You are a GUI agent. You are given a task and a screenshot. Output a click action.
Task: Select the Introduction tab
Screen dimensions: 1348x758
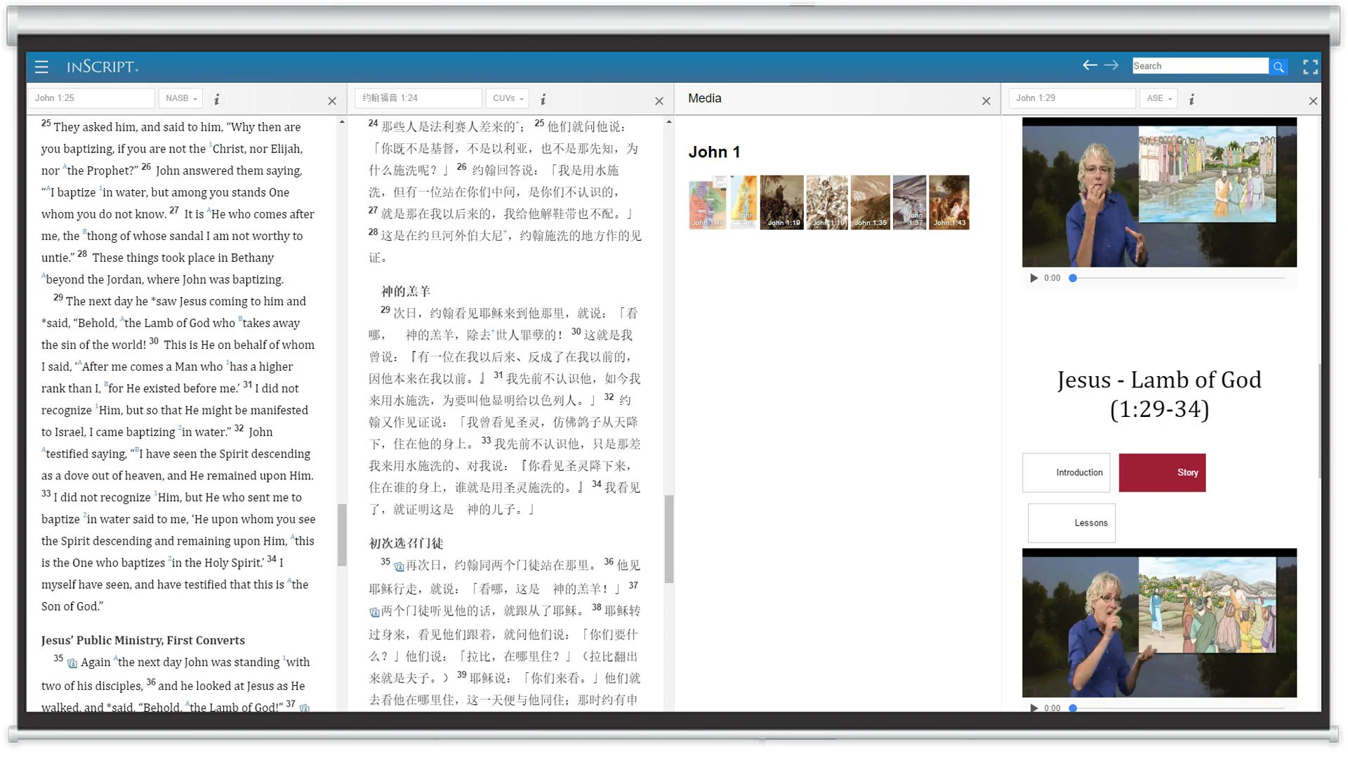1066,472
